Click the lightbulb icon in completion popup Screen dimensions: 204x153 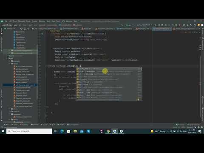point(138,99)
